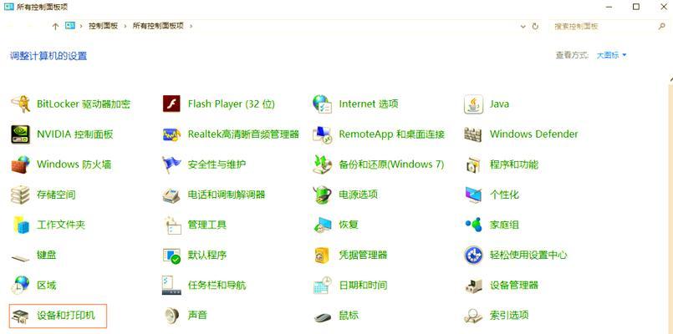Expand chevron after 控制面板 breadcrumb
The width and height of the screenshot is (673, 334).
(125, 26)
